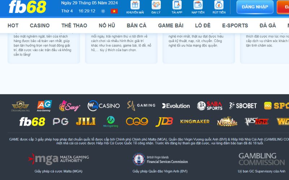Click the card text ending 'cần lo lắng!'
The image size is (289, 180).
pyautogui.click(x=42, y=45)
